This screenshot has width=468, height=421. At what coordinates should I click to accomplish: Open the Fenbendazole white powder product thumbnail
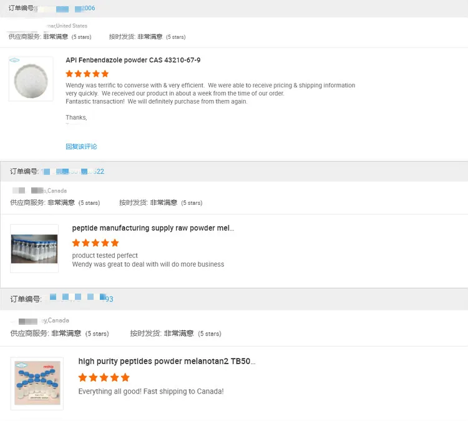click(31, 79)
